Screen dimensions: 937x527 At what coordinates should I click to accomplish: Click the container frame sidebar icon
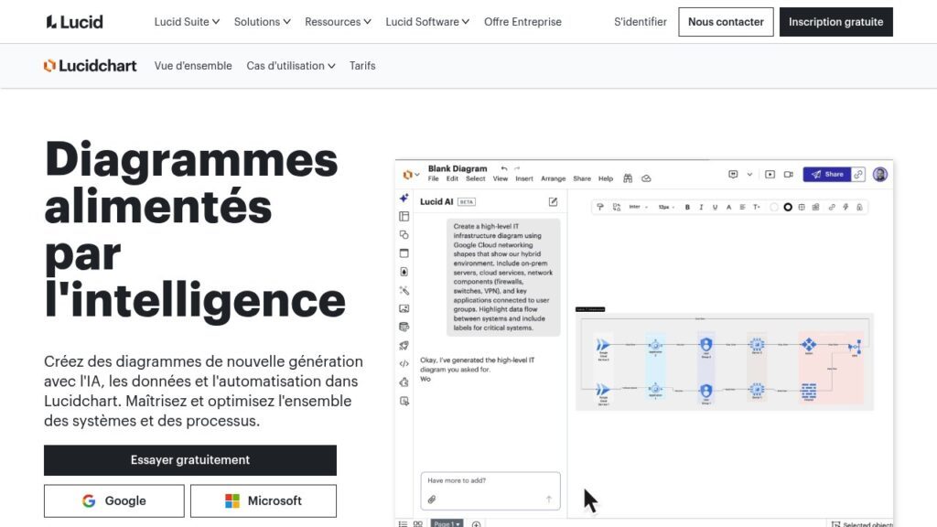(404, 253)
